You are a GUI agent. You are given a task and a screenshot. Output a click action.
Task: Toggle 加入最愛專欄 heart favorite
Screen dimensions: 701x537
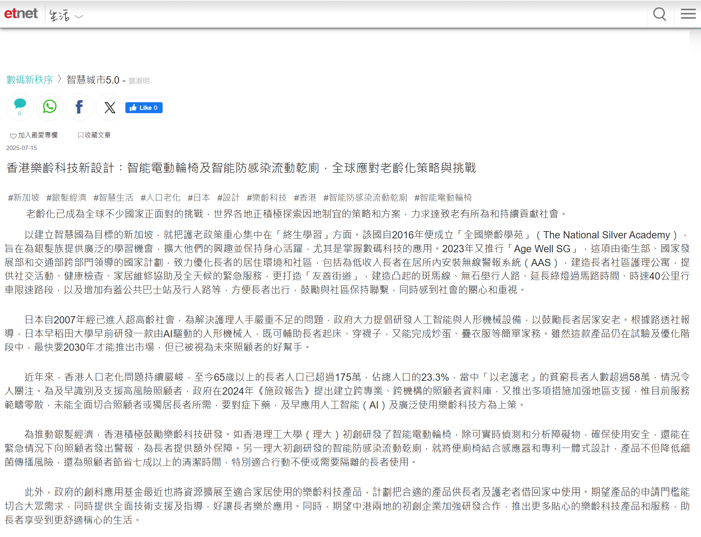[34, 135]
